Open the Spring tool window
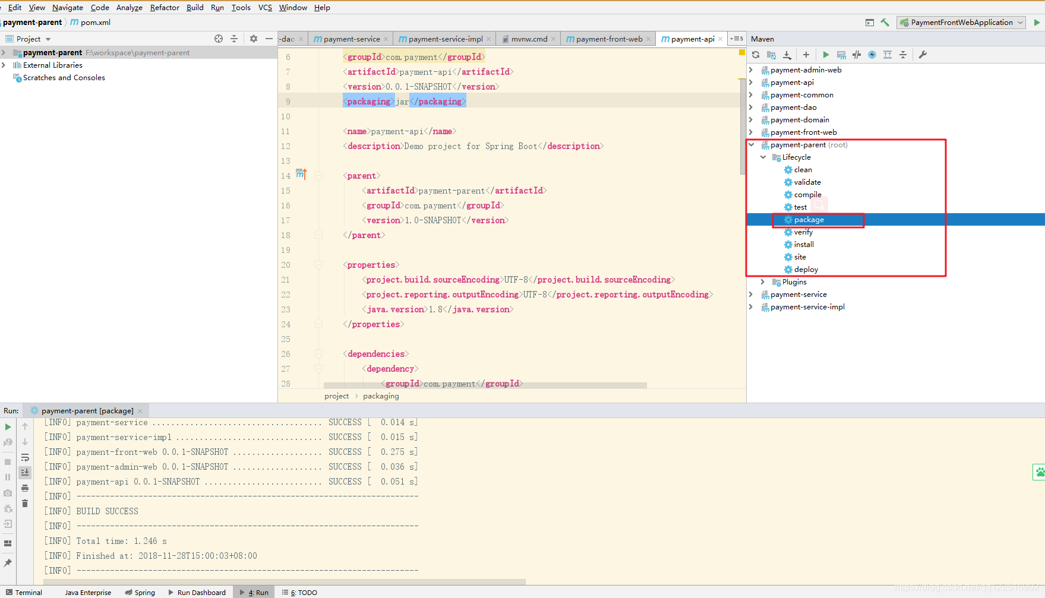The image size is (1045, 598). pos(140,592)
